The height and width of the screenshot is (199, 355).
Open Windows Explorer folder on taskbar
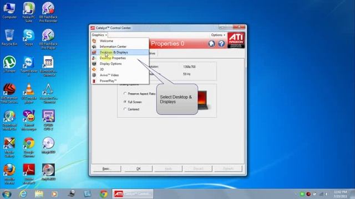[39, 194]
